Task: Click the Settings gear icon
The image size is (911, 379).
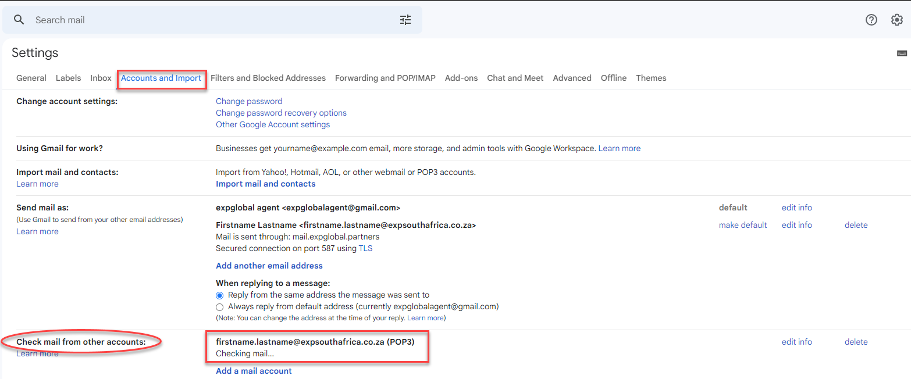Action: (897, 20)
